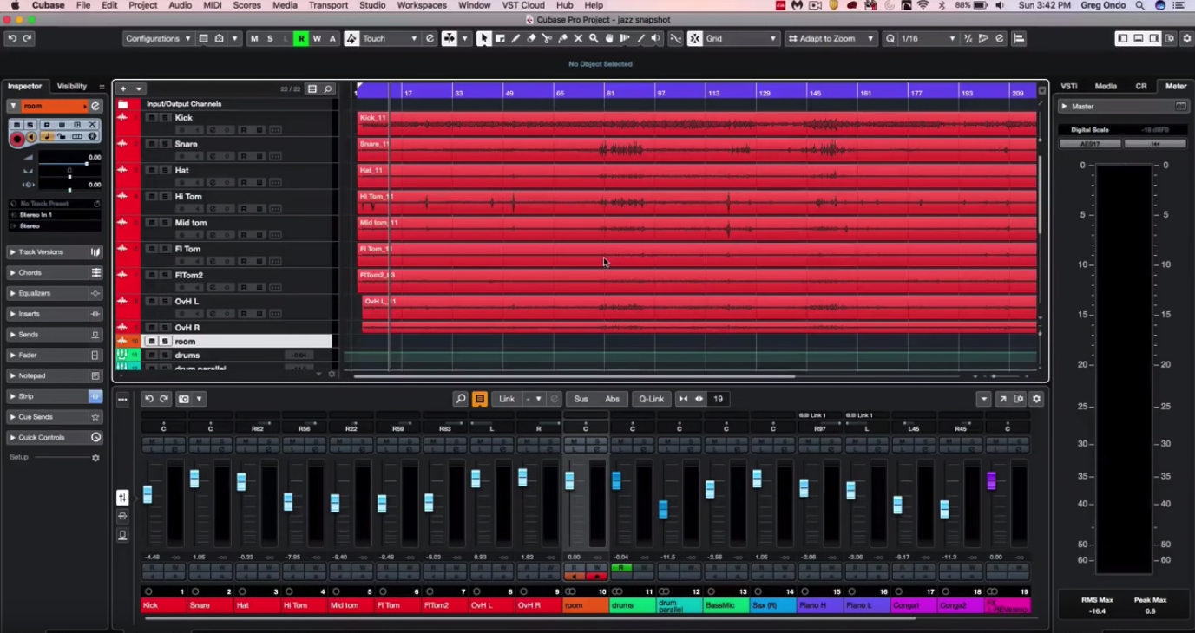The height and width of the screenshot is (633, 1195).
Task: Select the Mute X tool
Action: tap(578, 38)
